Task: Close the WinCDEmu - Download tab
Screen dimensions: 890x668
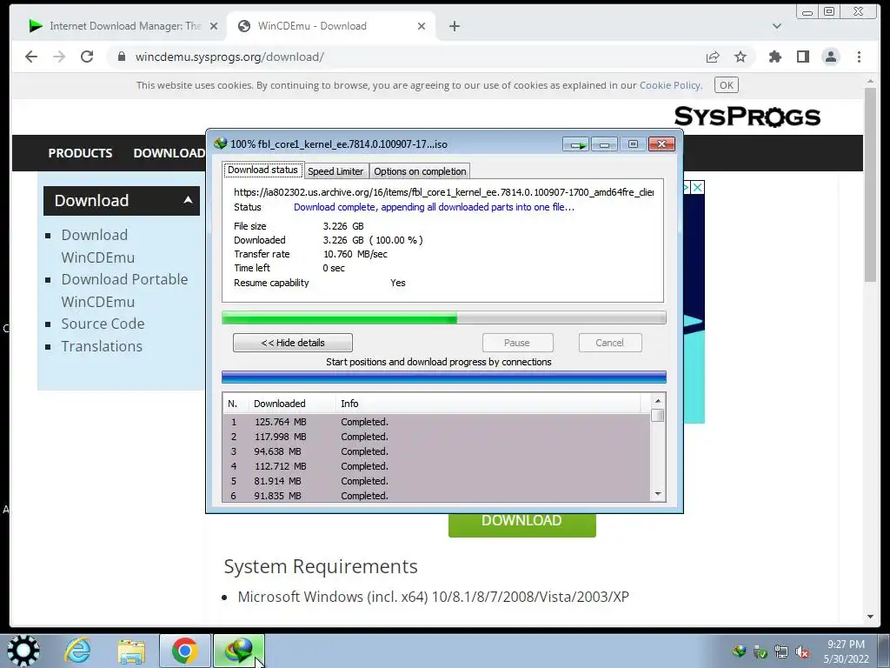Action: click(x=422, y=26)
